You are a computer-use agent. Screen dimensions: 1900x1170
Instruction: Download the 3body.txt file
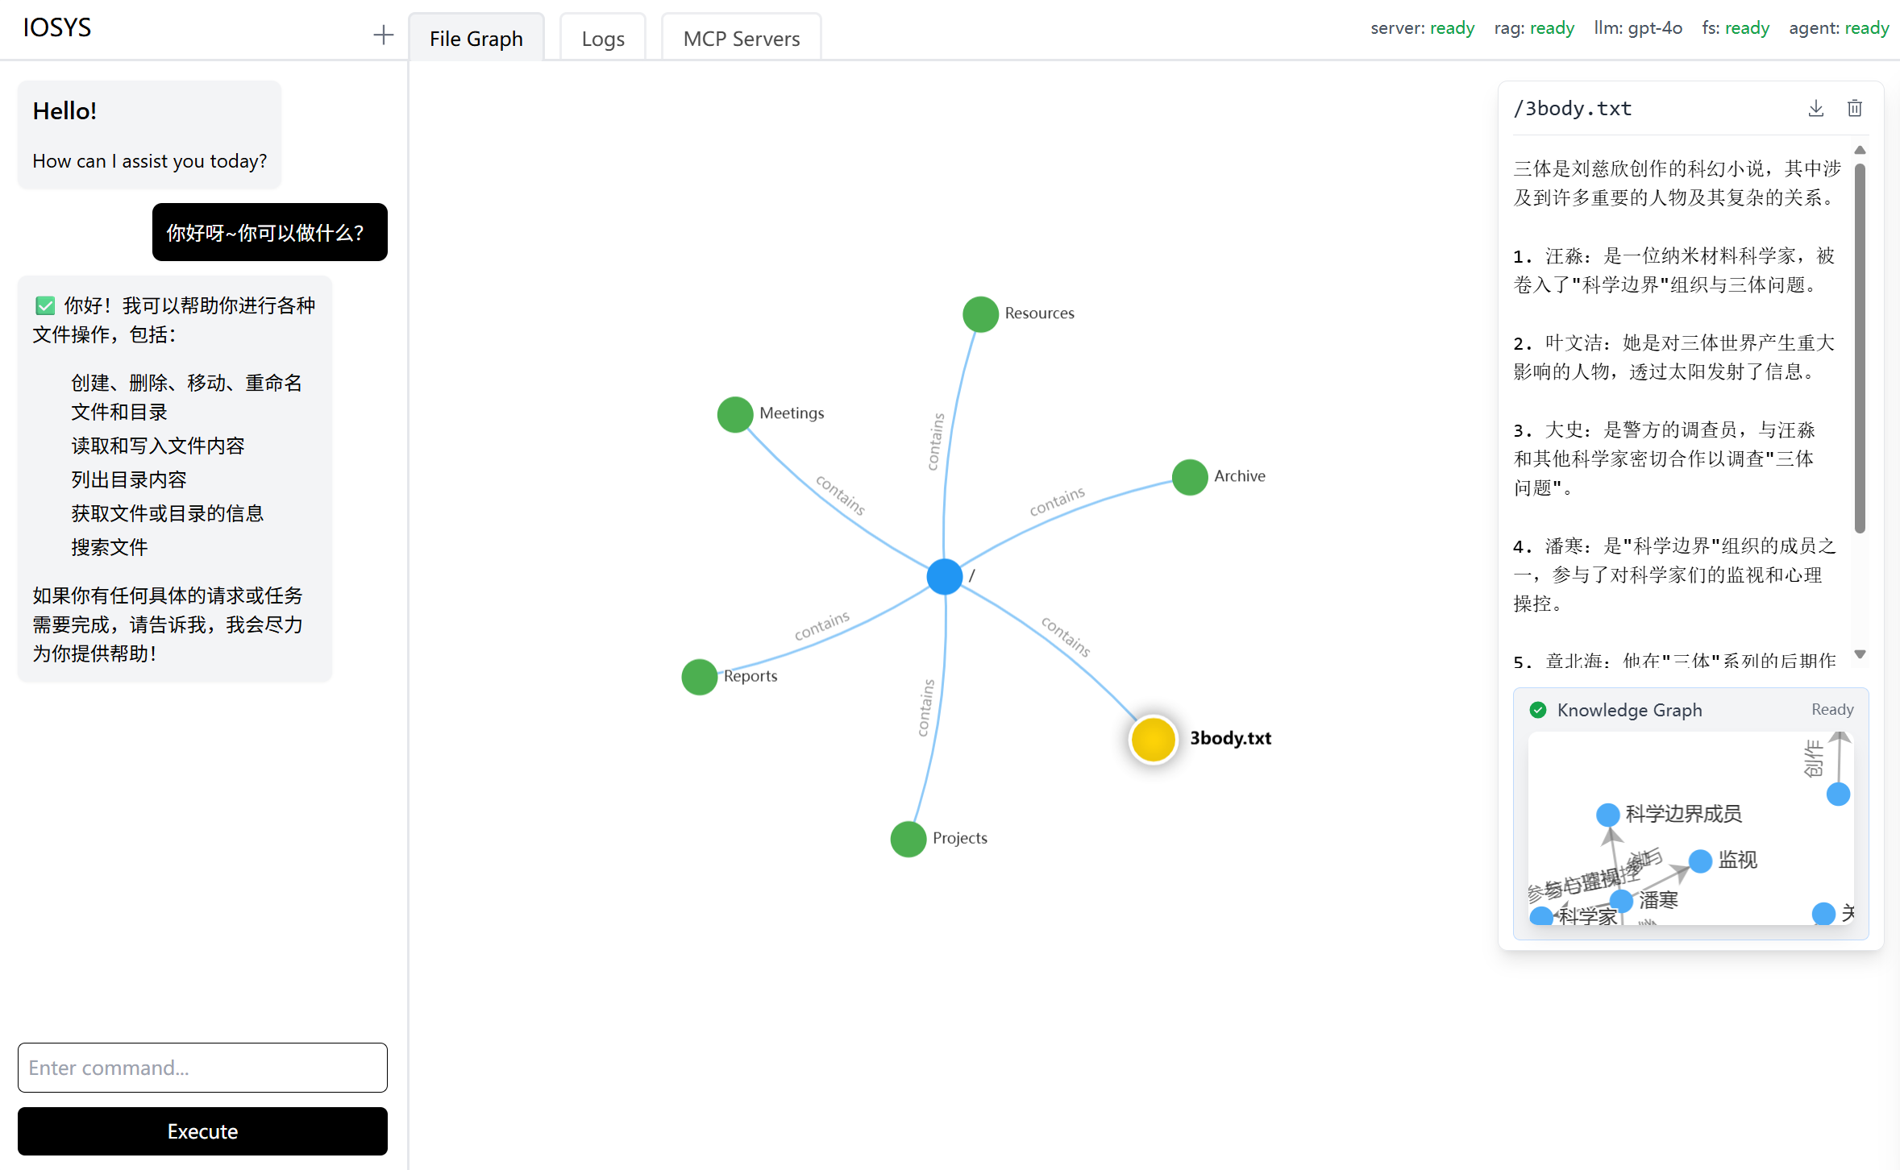tap(1816, 108)
